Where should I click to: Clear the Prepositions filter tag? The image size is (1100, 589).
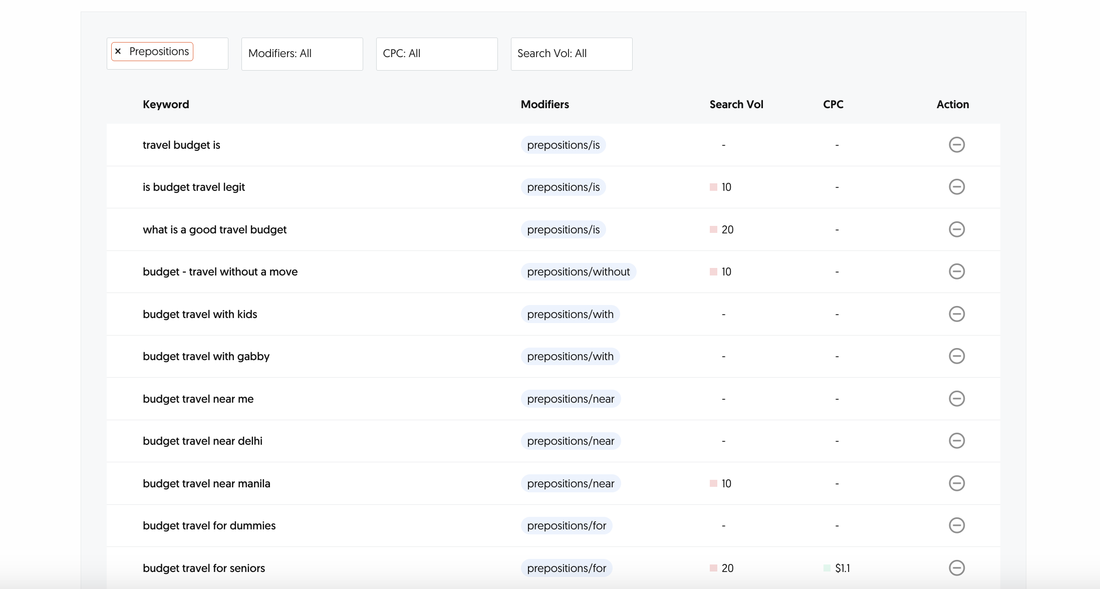coord(118,52)
